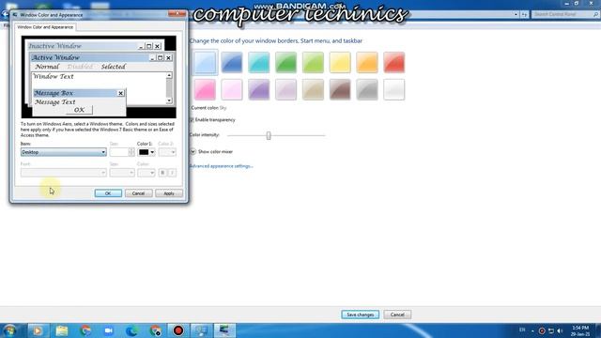Click Cancel in the appearance dialog
Image resolution: width=601 pixels, height=338 pixels.
pyautogui.click(x=138, y=193)
